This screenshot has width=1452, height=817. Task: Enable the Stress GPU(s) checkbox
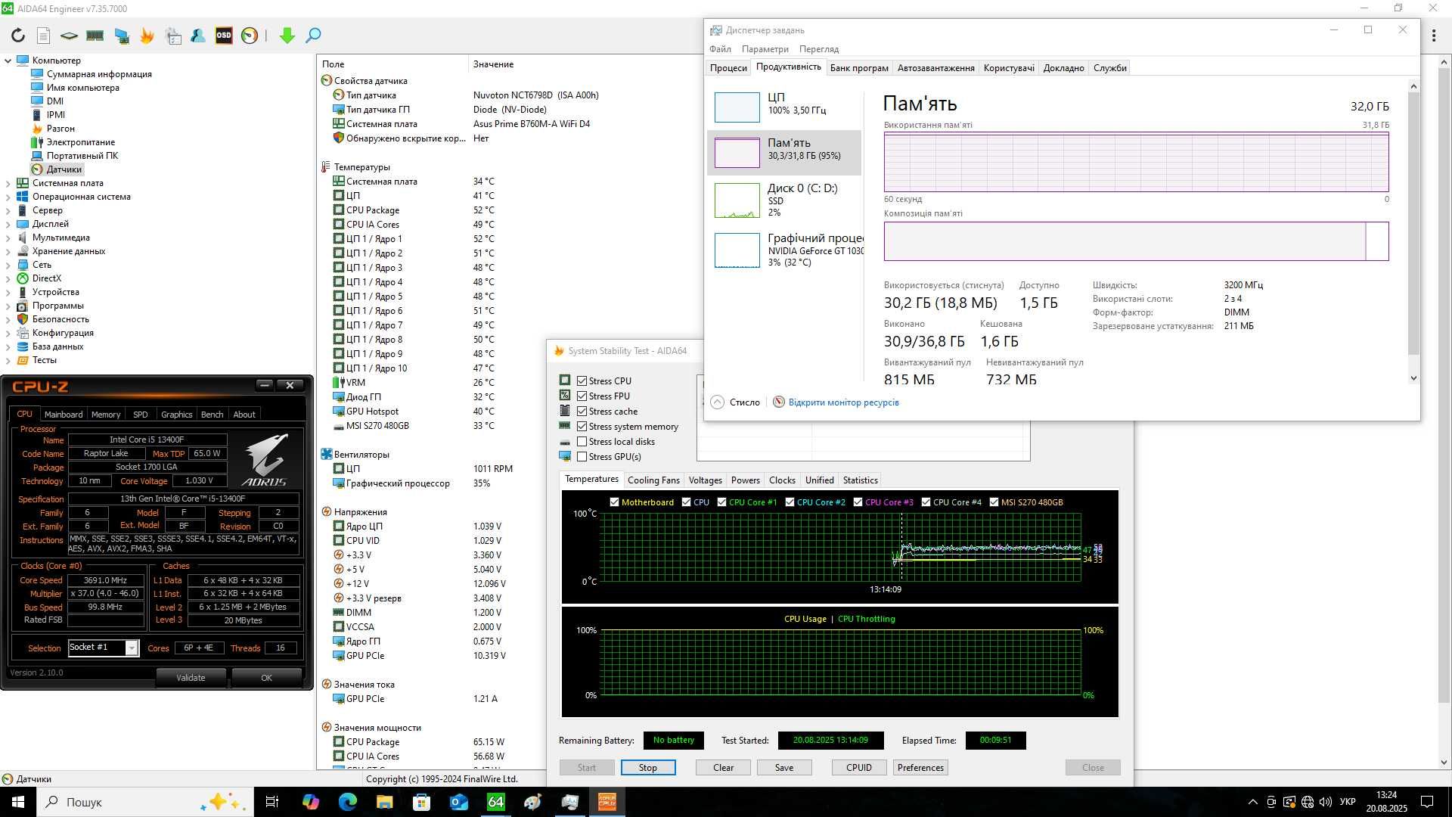(x=582, y=457)
